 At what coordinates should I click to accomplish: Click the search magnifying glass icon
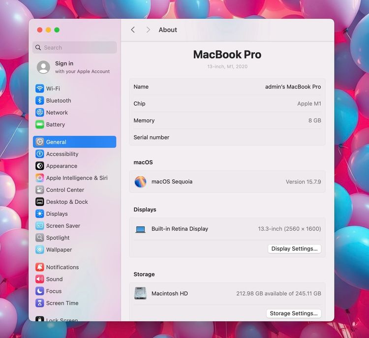[x=38, y=48]
